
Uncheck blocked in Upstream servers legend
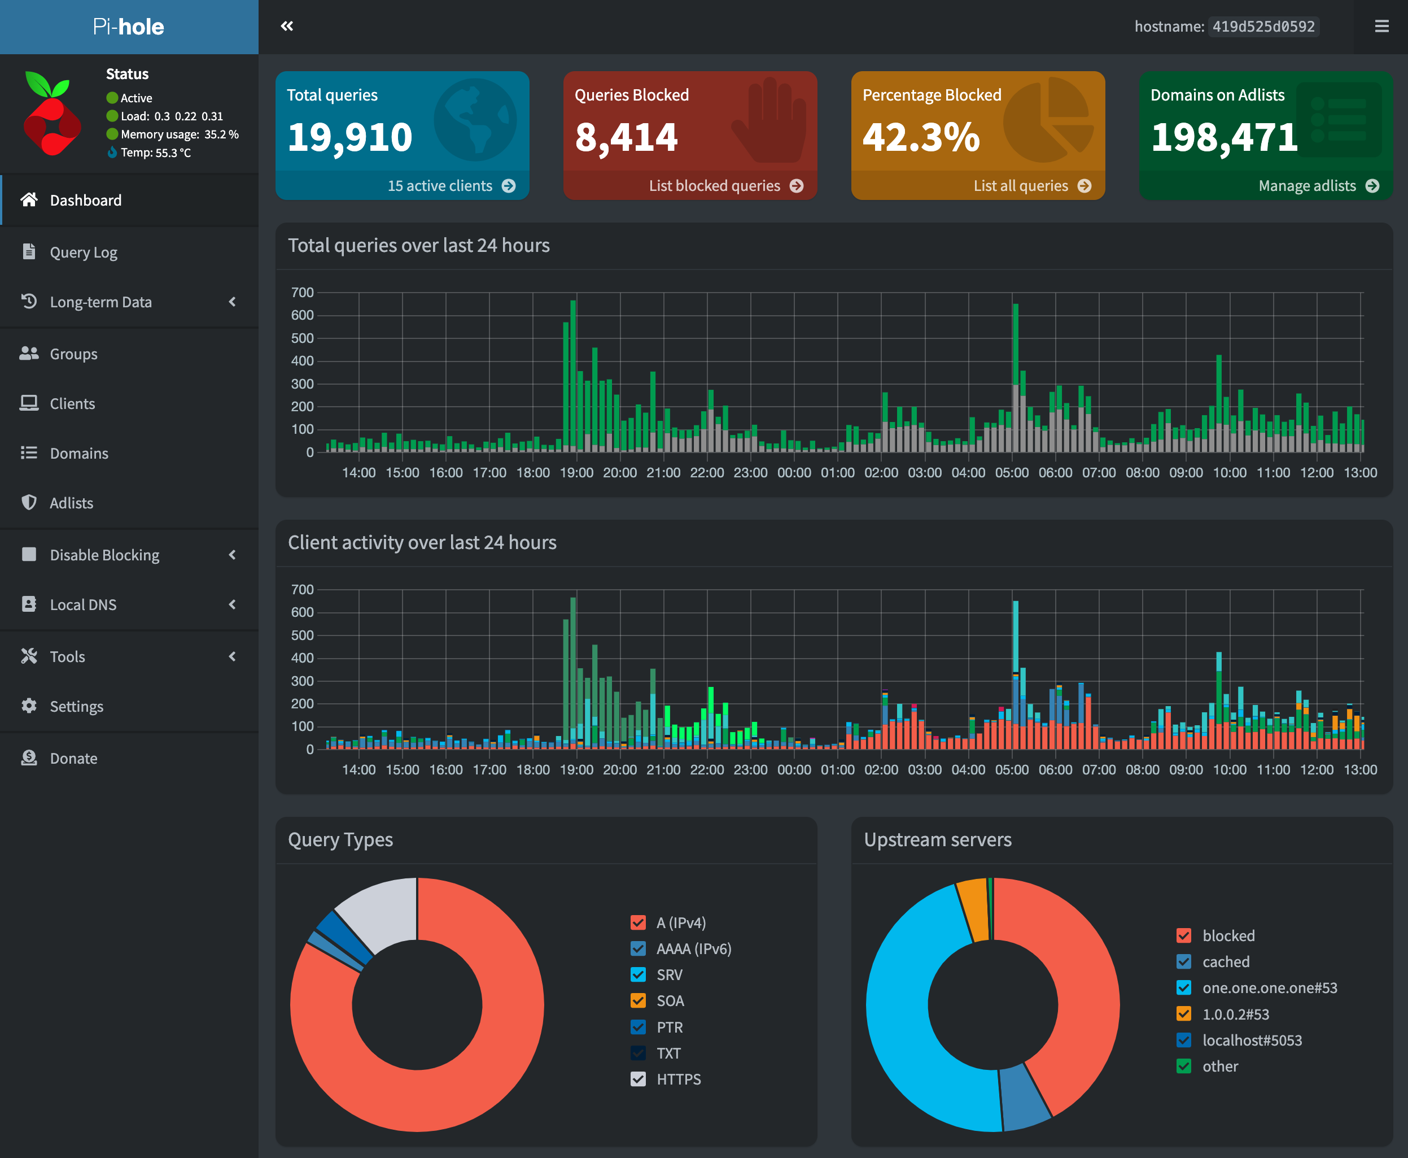pos(1184,935)
